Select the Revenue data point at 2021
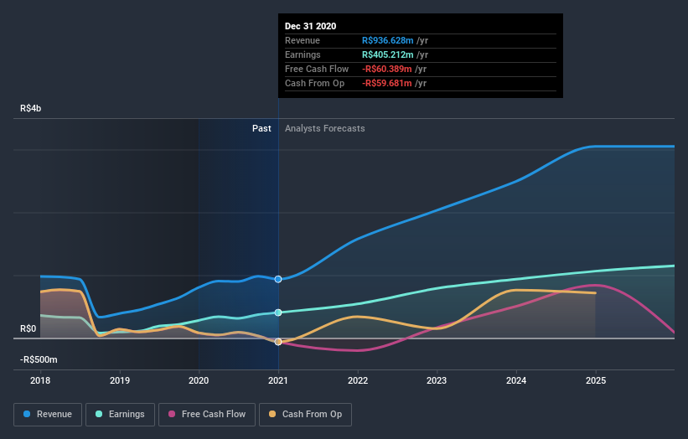688x439 pixels. pyautogui.click(x=278, y=279)
